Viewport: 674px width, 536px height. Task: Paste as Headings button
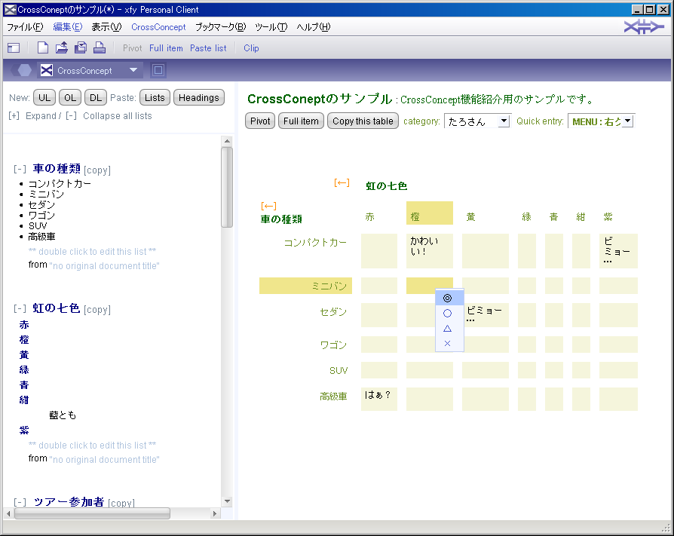tap(199, 97)
